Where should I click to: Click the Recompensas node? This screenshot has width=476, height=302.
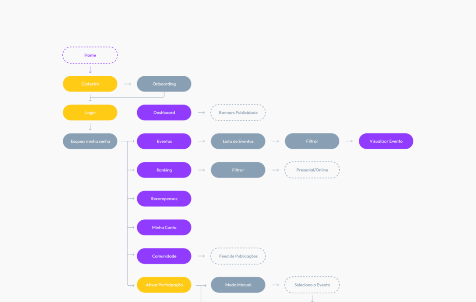tap(164, 199)
